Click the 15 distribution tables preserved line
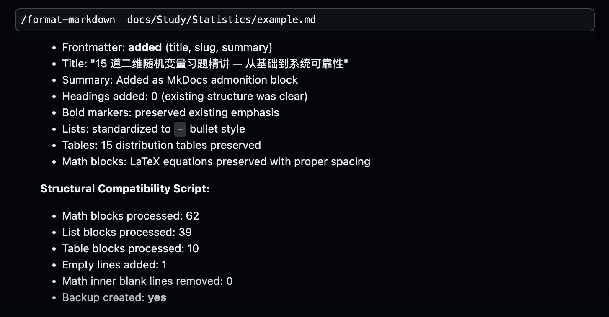Viewport: 609px width, 317px height. pyautogui.click(x=161, y=145)
